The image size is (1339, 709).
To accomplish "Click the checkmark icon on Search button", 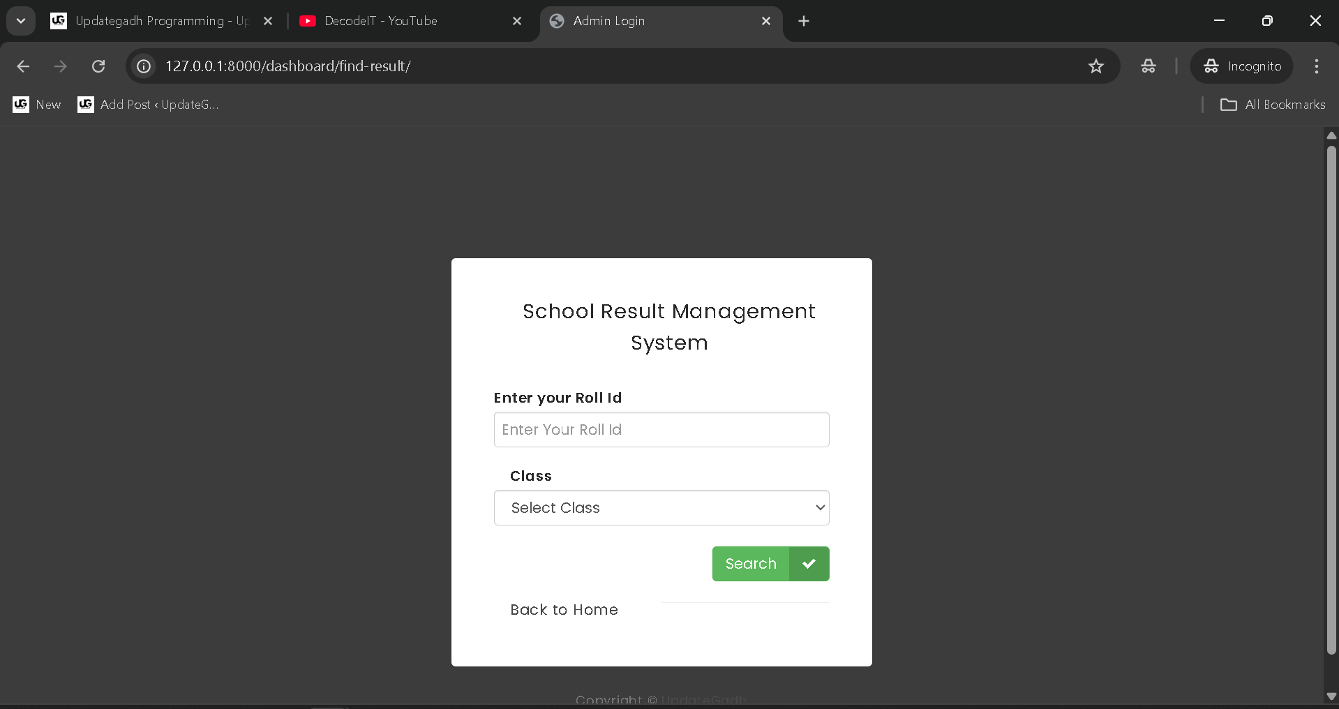I will (809, 564).
